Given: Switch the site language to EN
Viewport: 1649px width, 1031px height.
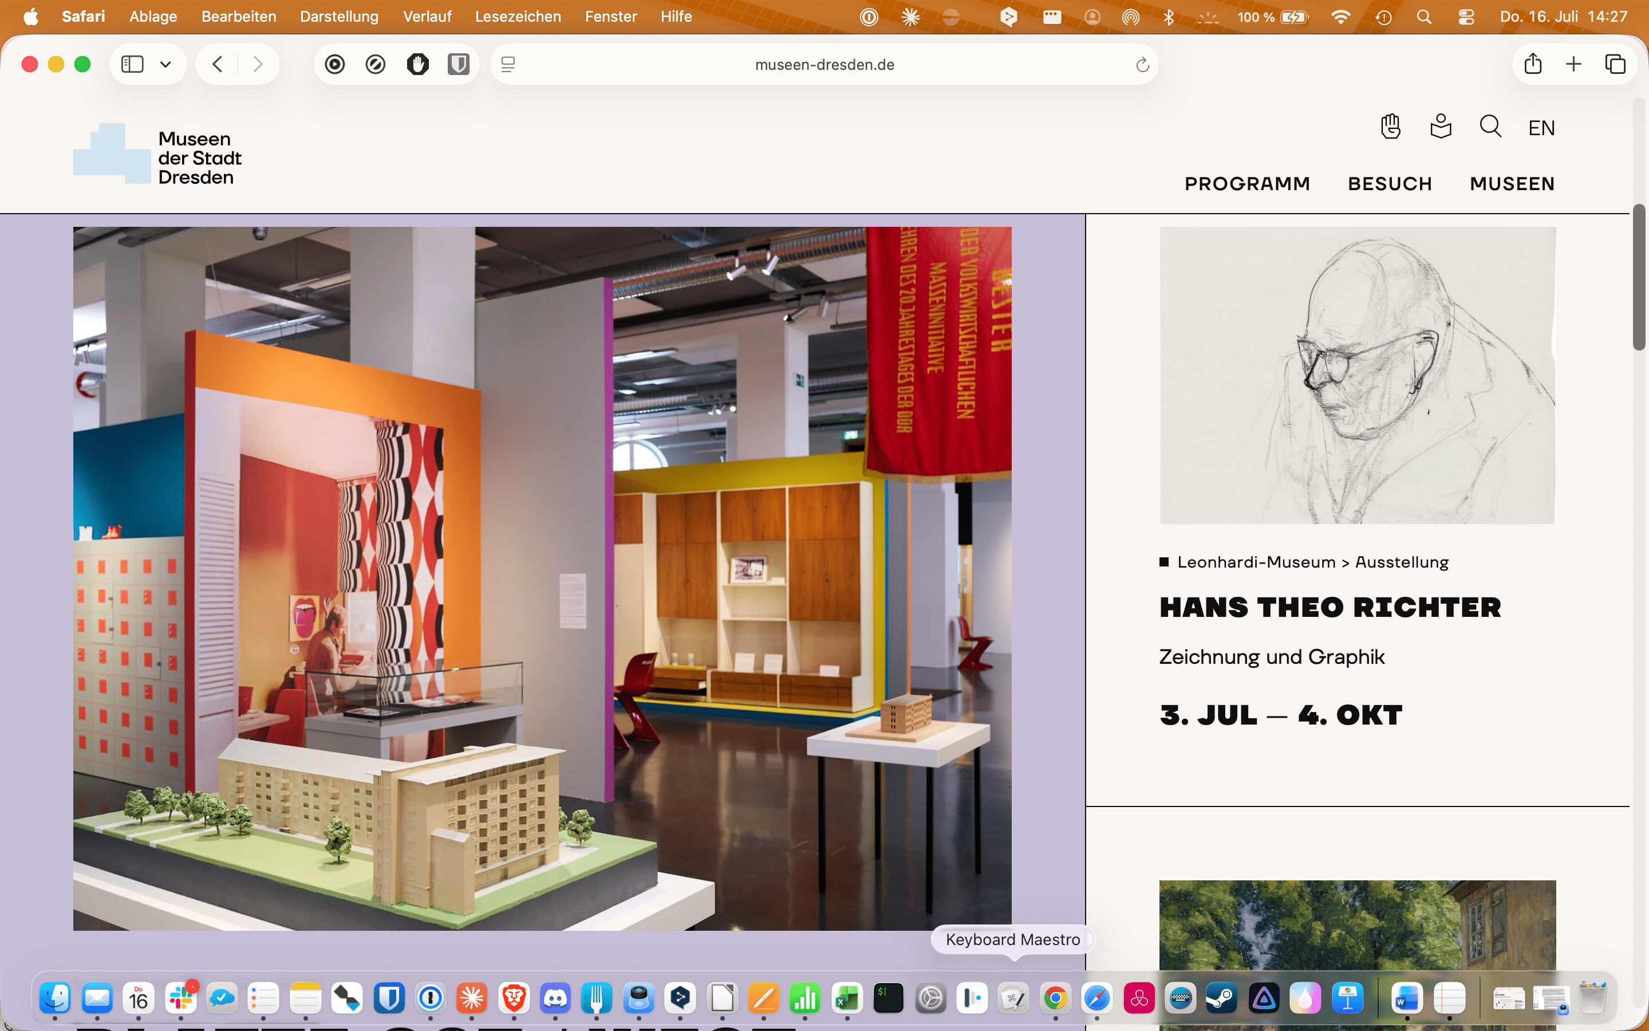Looking at the screenshot, I should pos(1541,128).
